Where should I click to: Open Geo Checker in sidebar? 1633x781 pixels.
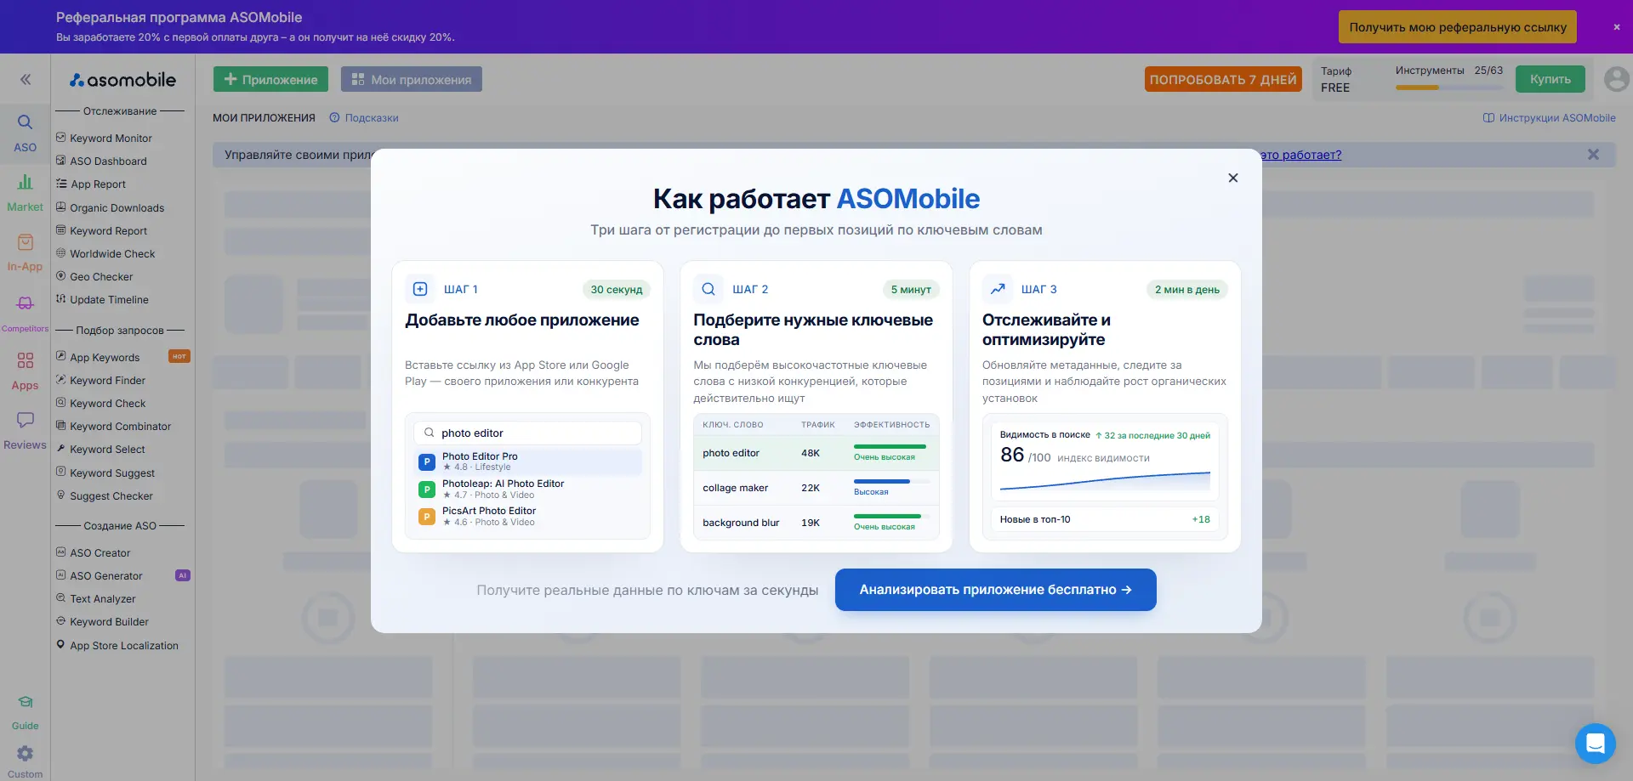[101, 276]
